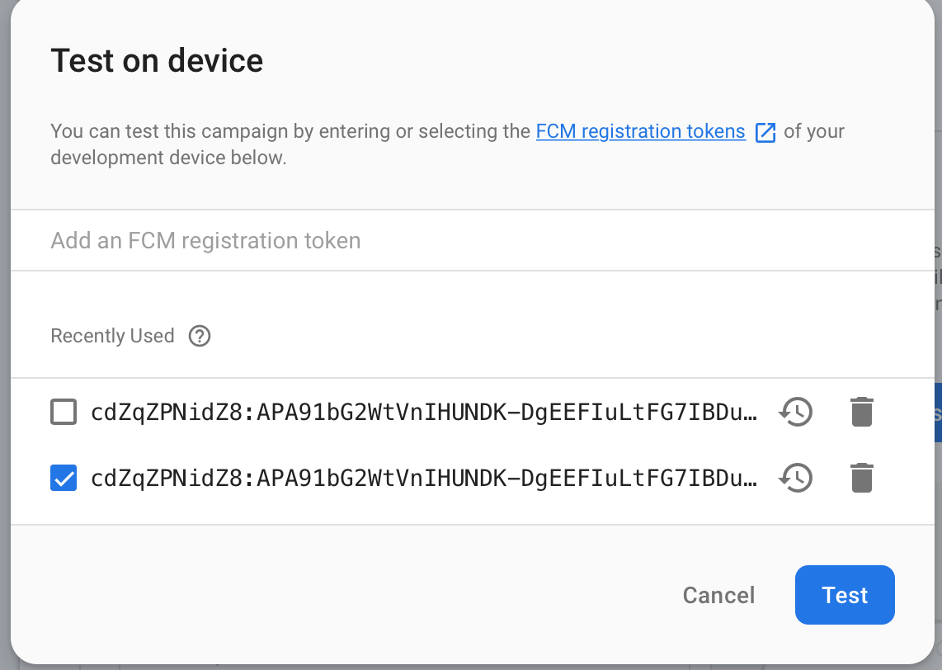Delete the checked token using its trash icon
942x670 pixels.
861,478
